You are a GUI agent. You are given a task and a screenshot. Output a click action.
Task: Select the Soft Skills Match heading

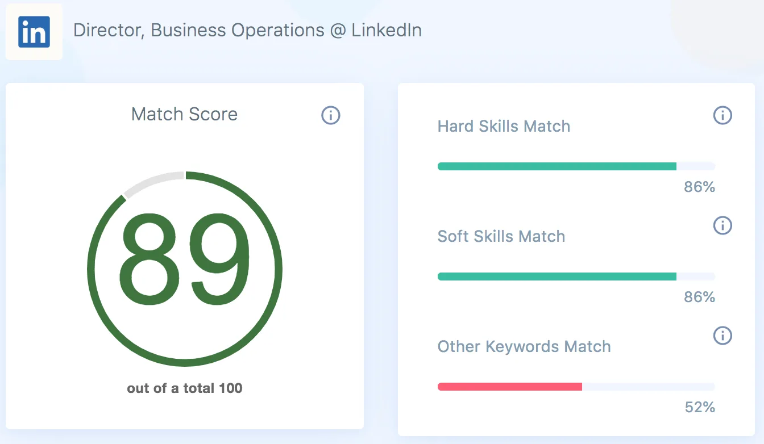pyautogui.click(x=501, y=236)
